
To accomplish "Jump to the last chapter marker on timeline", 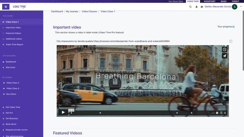I will (191, 113).
